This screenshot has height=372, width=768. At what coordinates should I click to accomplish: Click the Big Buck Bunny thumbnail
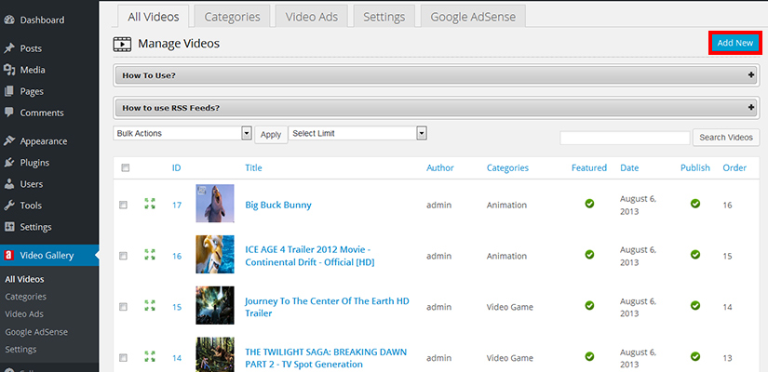(x=214, y=204)
